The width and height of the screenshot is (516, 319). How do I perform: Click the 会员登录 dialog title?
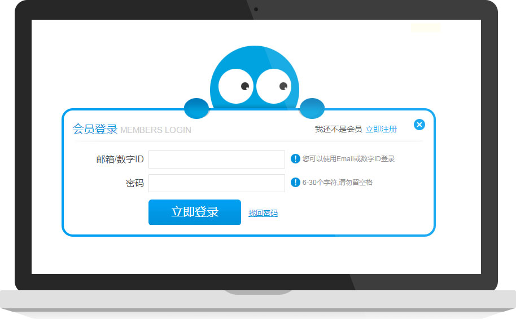coord(95,129)
